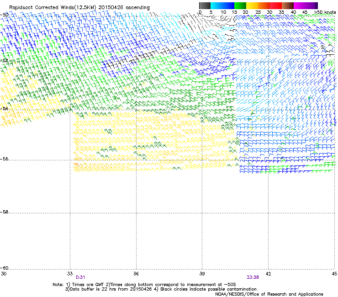Click the '-58' latitude axis label

click(x=4, y=212)
